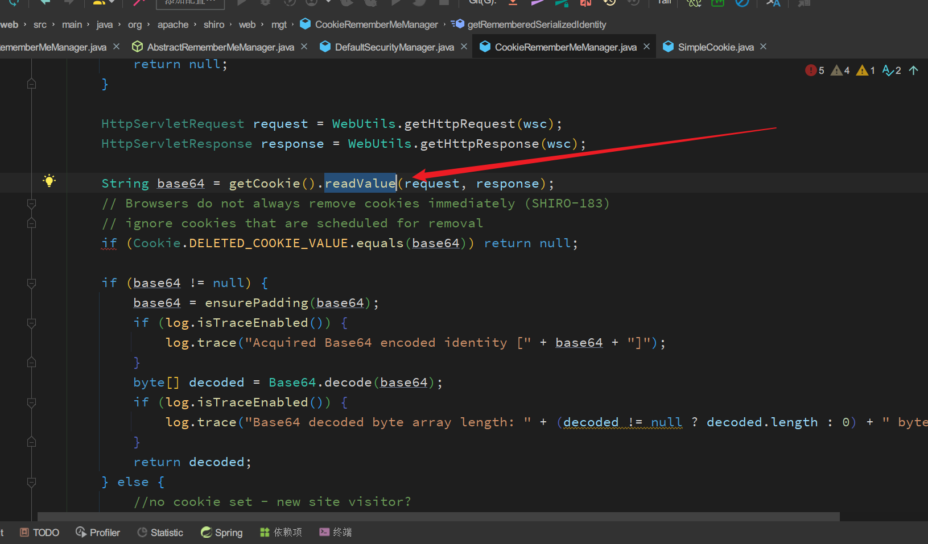Image resolution: width=928 pixels, height=544 pixels.
Task: Click the 'java' breadcrumb segment
Action: 105,24
